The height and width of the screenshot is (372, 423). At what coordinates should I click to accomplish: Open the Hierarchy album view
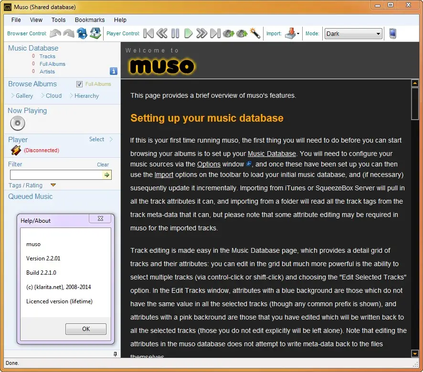point(86,96)
